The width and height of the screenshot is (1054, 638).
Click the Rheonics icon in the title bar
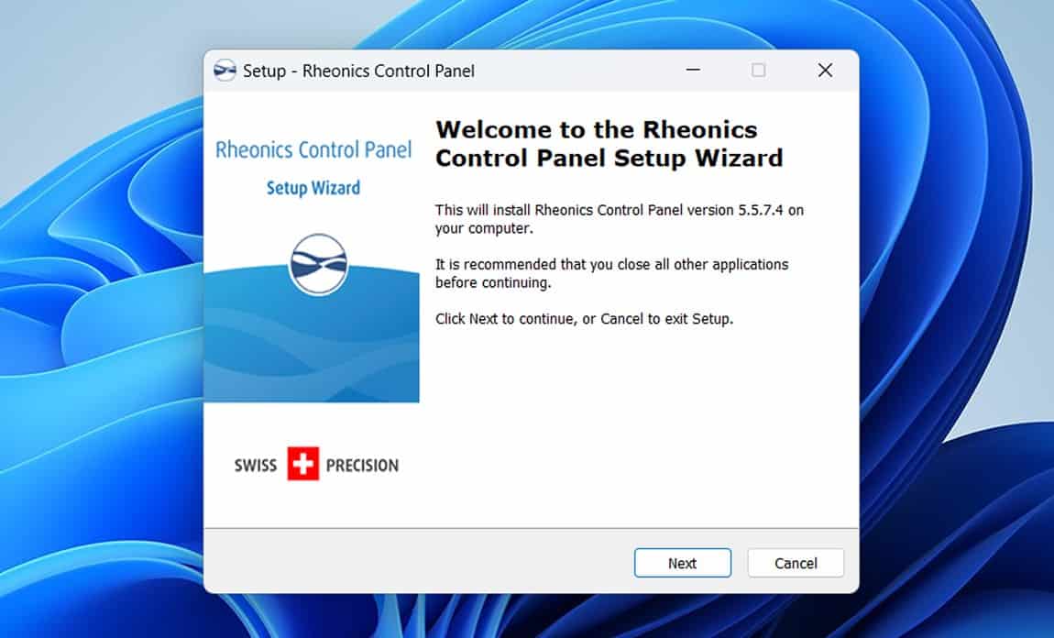click(225, 71)
